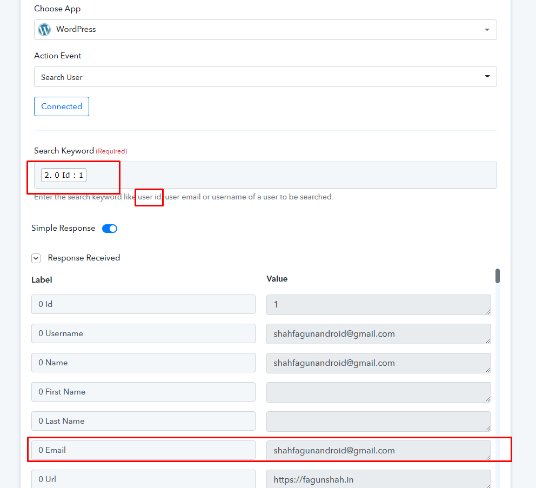Select the 0 Username value field

(378, 334)
